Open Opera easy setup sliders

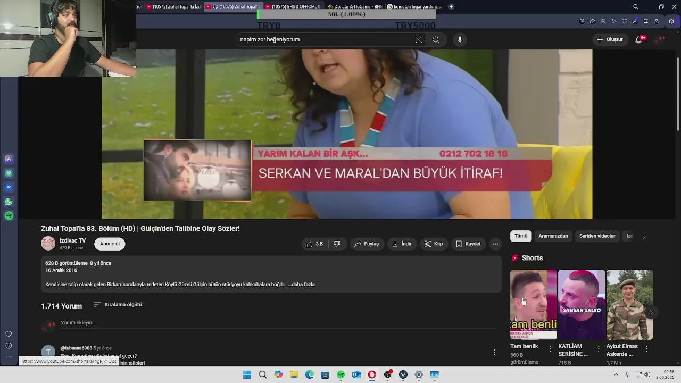(646, 21)
